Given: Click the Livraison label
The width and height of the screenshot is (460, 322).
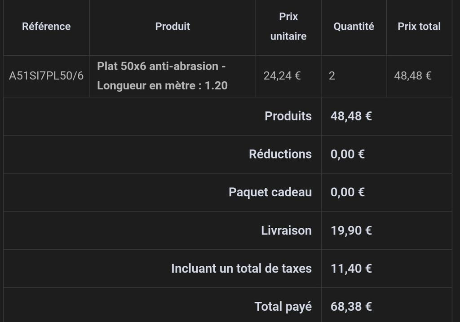Looking at the screenshot, I should (x=286, y=230).
